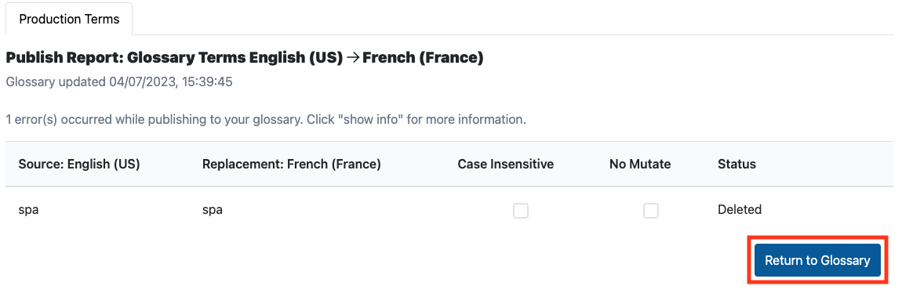This screenshot has width=902, height=286.
Task: Click the "Publish Report" words in the heading
Action: pos(62,58)
